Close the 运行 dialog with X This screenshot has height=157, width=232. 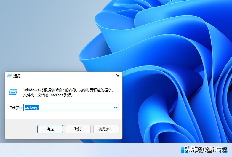point(118,76)
